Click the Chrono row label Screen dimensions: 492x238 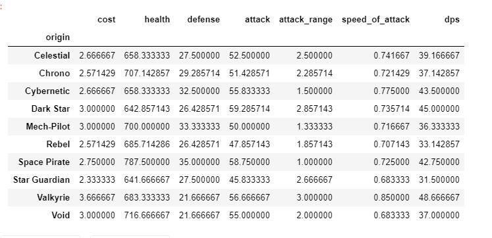click(x=54, y=73)
